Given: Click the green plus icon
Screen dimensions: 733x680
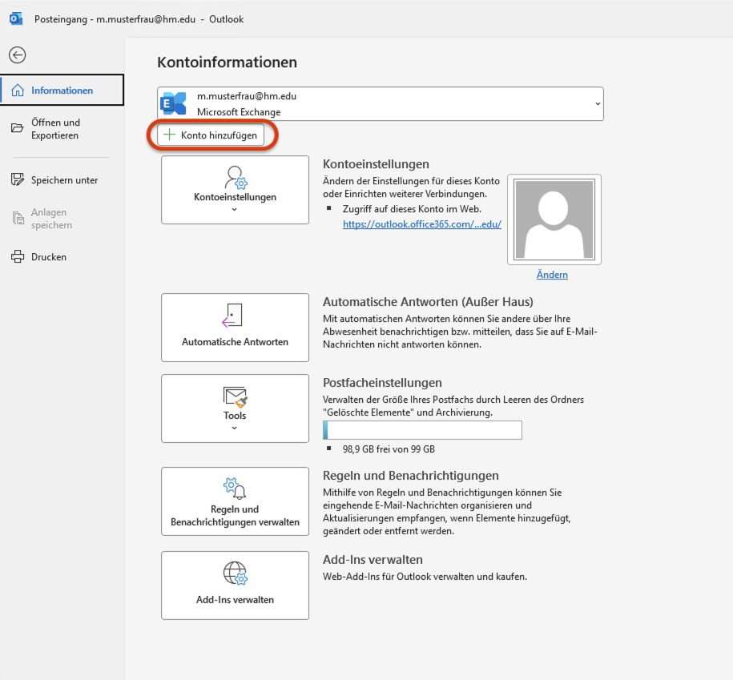Looking at the screenshot, I should pyautogui.click(x=169, y=135).
